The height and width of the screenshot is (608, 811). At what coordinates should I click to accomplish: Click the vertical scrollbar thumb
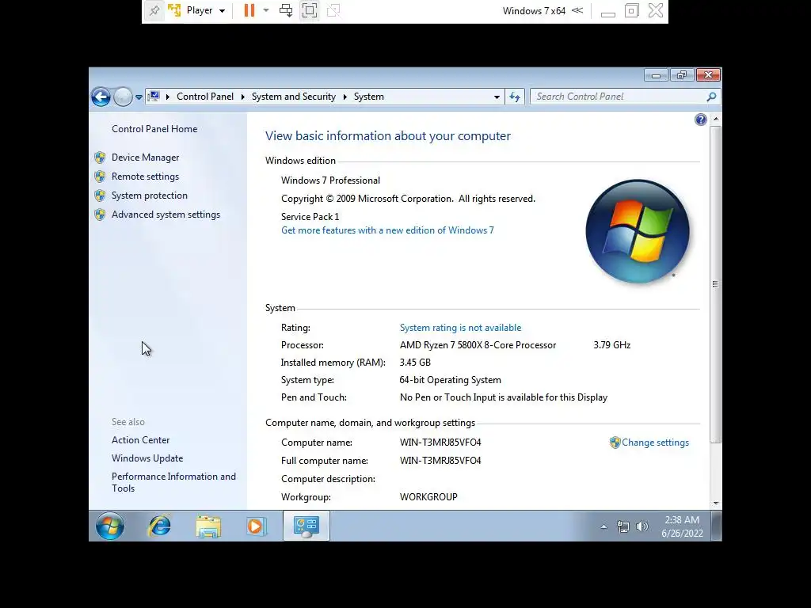tap(716, 284)
